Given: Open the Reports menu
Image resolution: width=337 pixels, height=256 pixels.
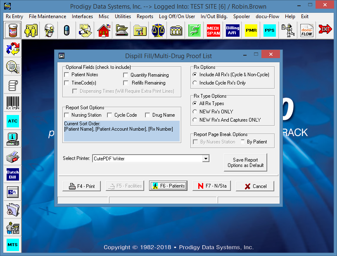Looking at the screenshot, I should point(145,16).
